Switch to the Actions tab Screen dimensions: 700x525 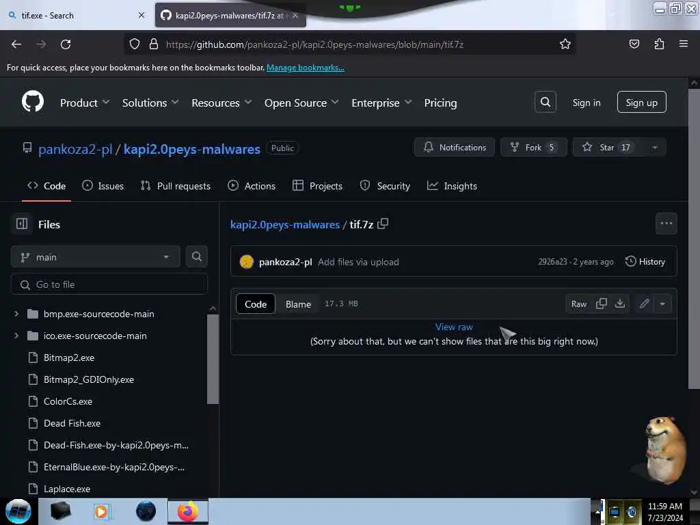tap(252, 186)
